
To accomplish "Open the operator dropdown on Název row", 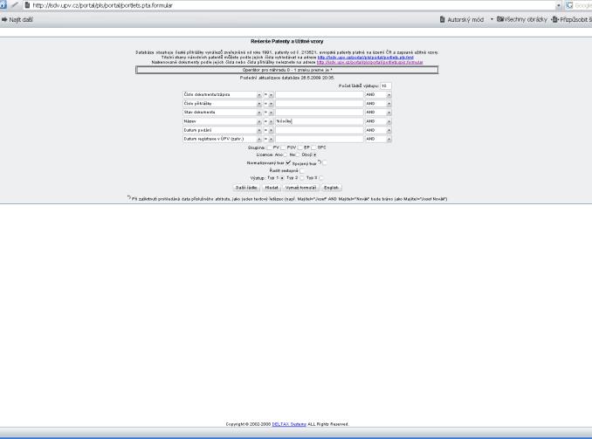I will [x=268, y=121].
